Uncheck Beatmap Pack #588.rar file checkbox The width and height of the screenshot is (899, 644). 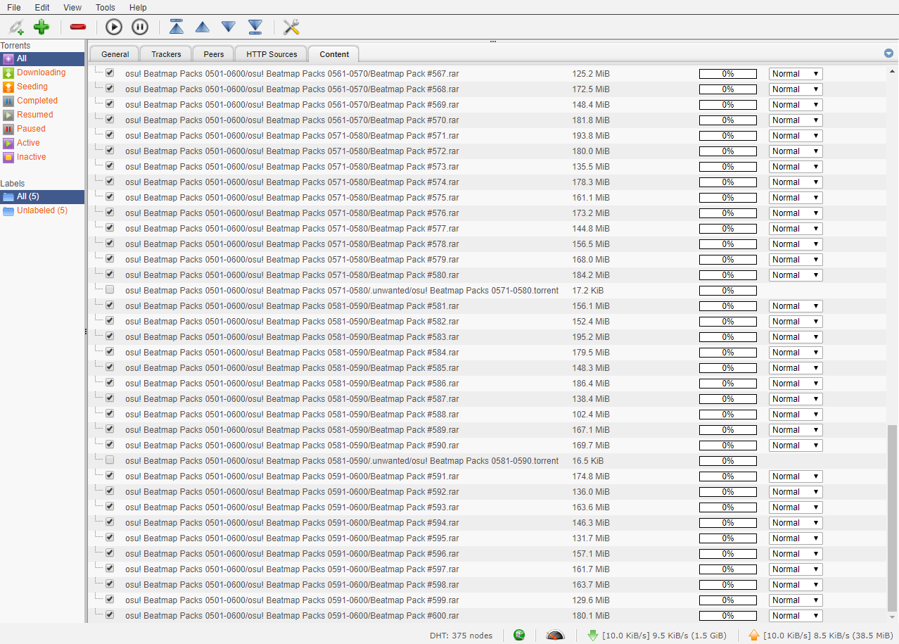pyautogui.click(x=110, y=413)
